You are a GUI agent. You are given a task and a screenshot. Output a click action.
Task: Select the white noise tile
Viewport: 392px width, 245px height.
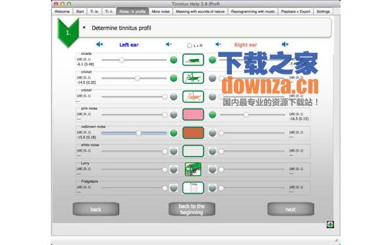(193, 151)
